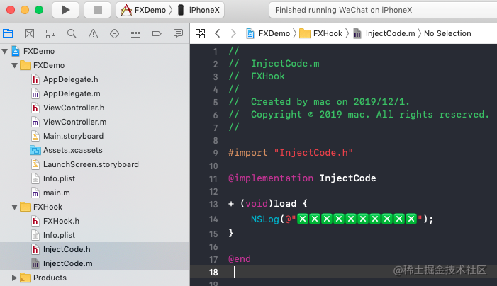Click line number 14 in the gutter
497x286 pixels.
(x=213, y=219)
